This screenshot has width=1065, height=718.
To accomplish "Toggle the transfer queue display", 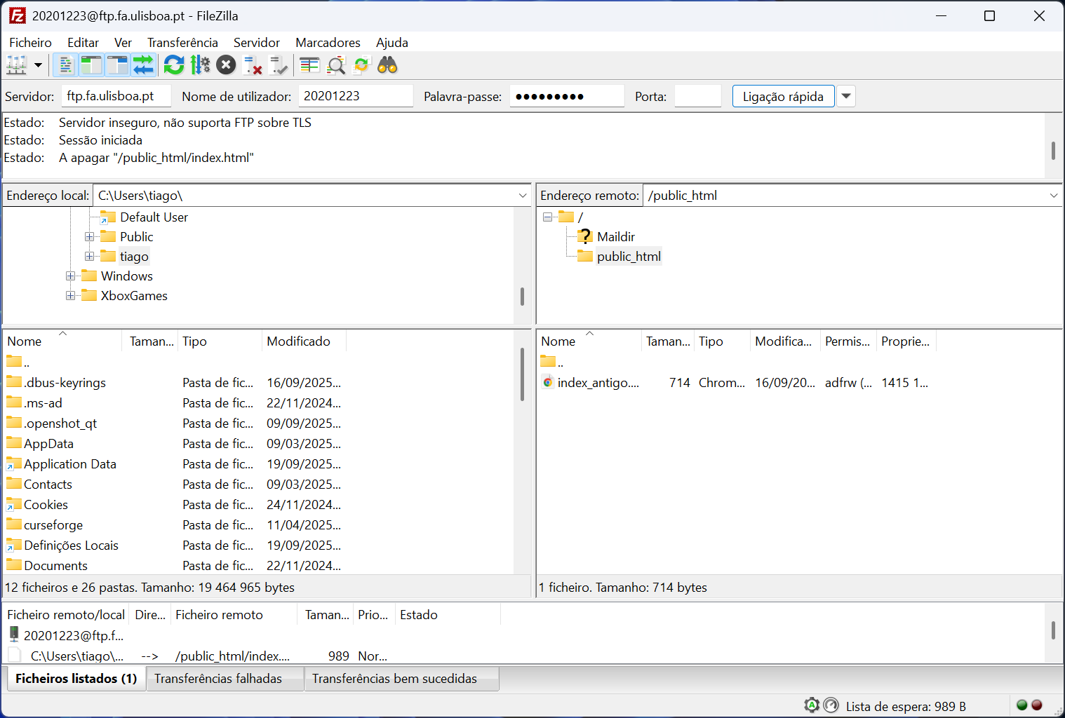I will tap(143, 65).
